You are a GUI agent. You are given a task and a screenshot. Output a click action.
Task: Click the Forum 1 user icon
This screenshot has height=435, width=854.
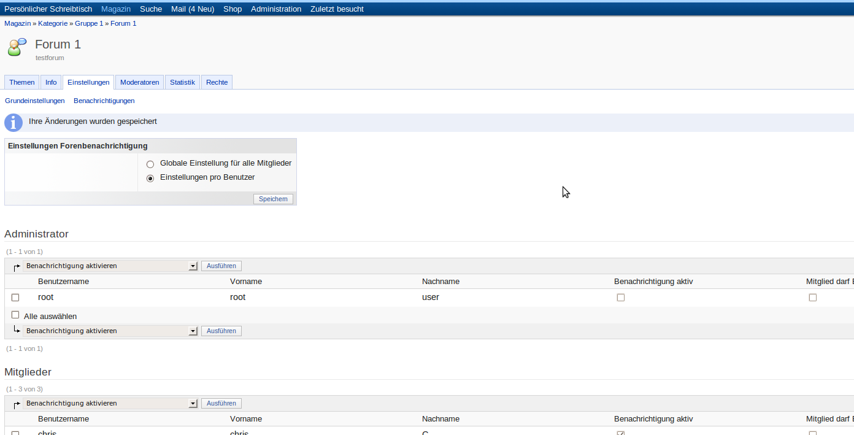(x=17, y=47)
